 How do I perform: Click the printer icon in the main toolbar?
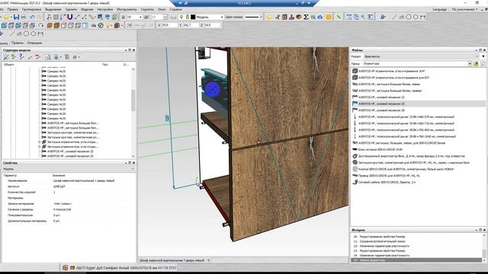[24, 17]
